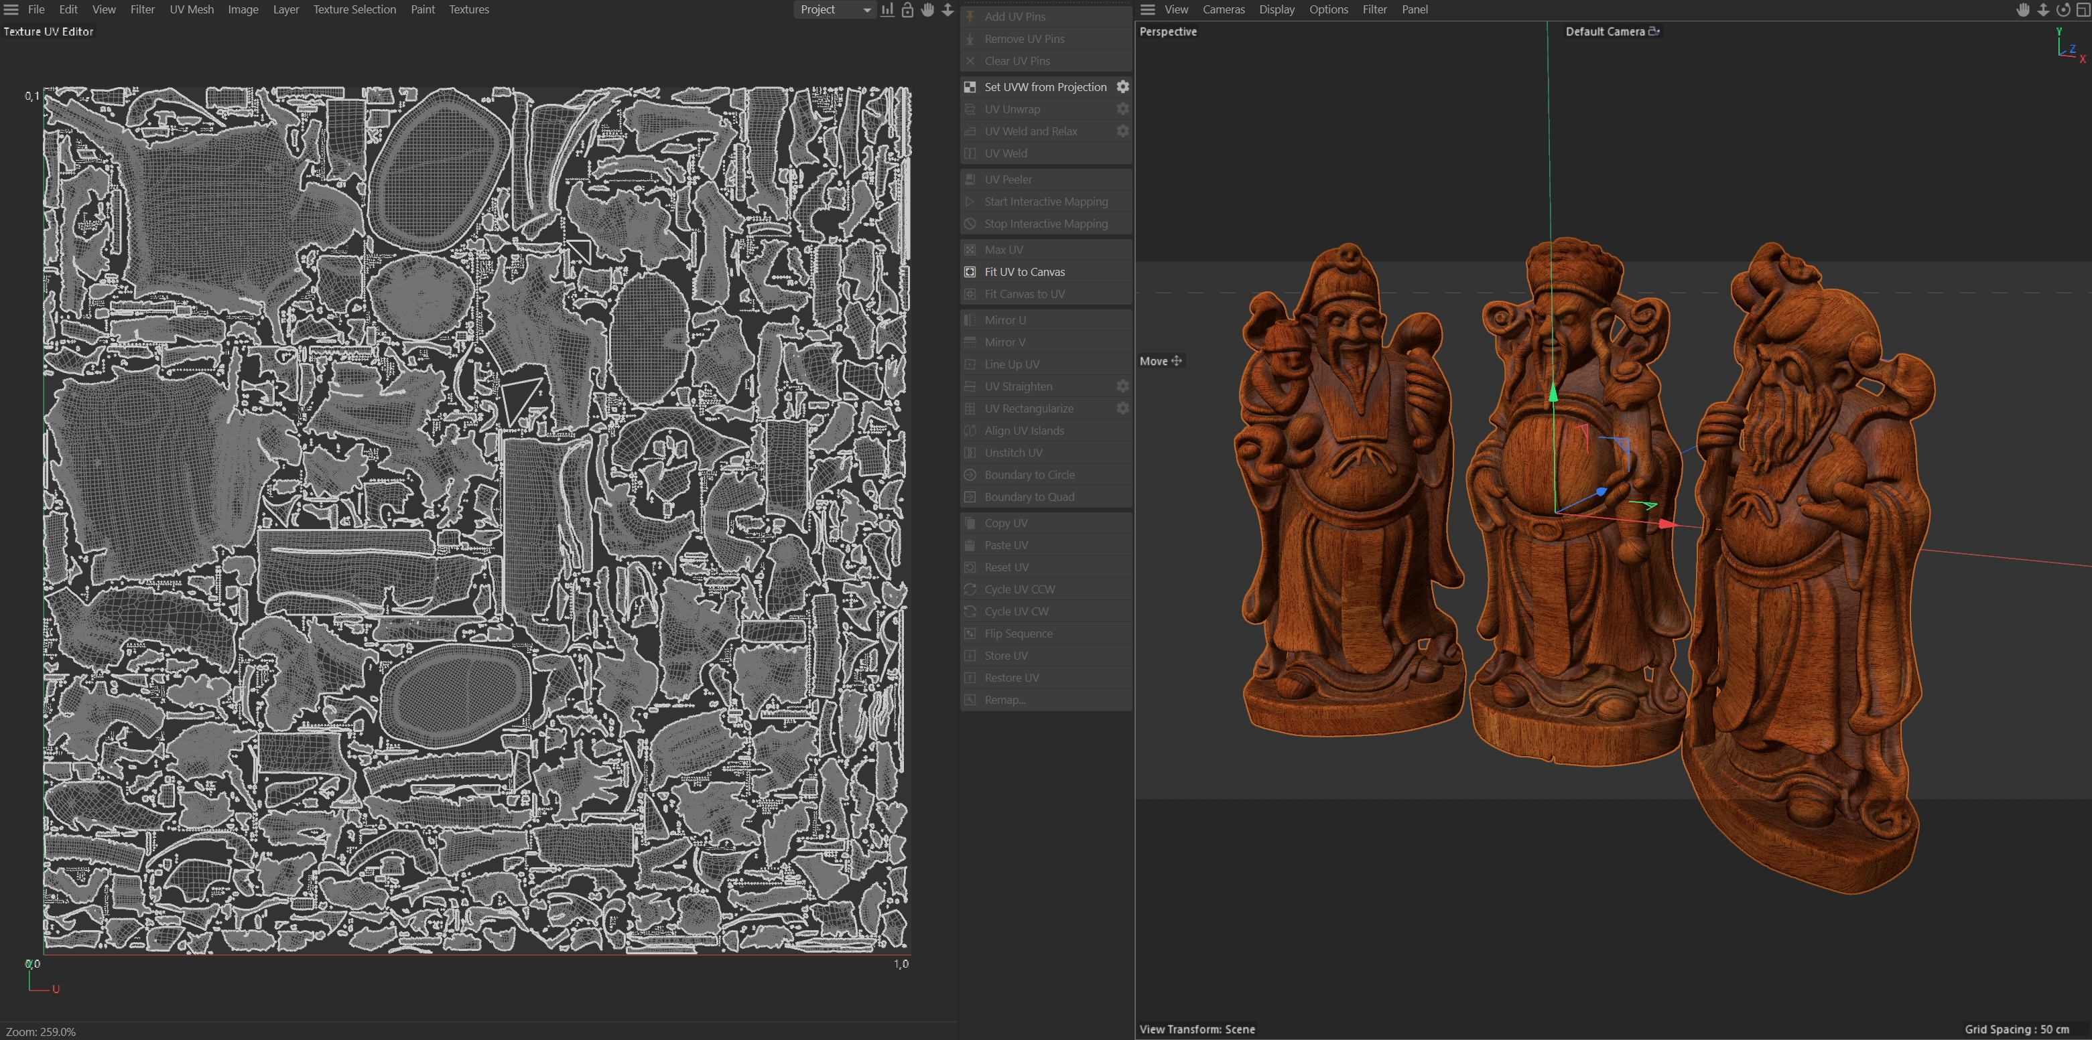The width and height of the screenshot is (2092, 1040).
Task: Click the UV editor pan hand icon
Action: 927,10
